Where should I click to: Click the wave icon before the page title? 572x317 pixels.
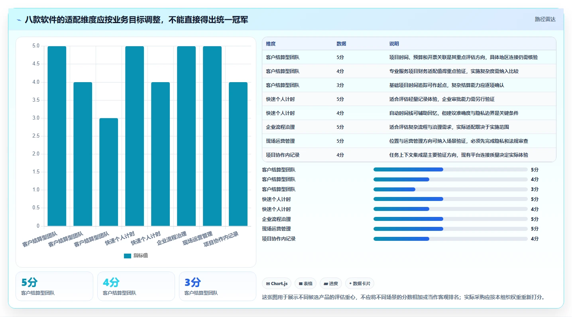pyautogui.click(x=19, y=20)
